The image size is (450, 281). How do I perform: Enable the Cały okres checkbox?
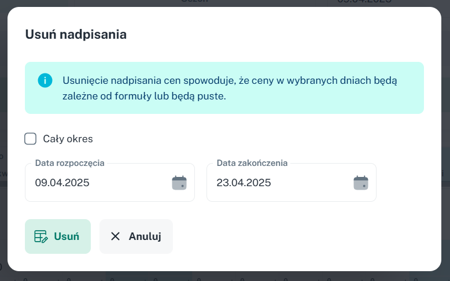tap(31, 139)
